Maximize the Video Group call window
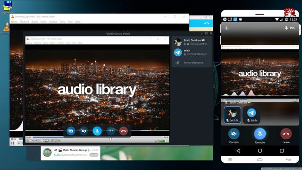Screen dimensions: 302x170 pyautogui.click(x=206, y=34)
